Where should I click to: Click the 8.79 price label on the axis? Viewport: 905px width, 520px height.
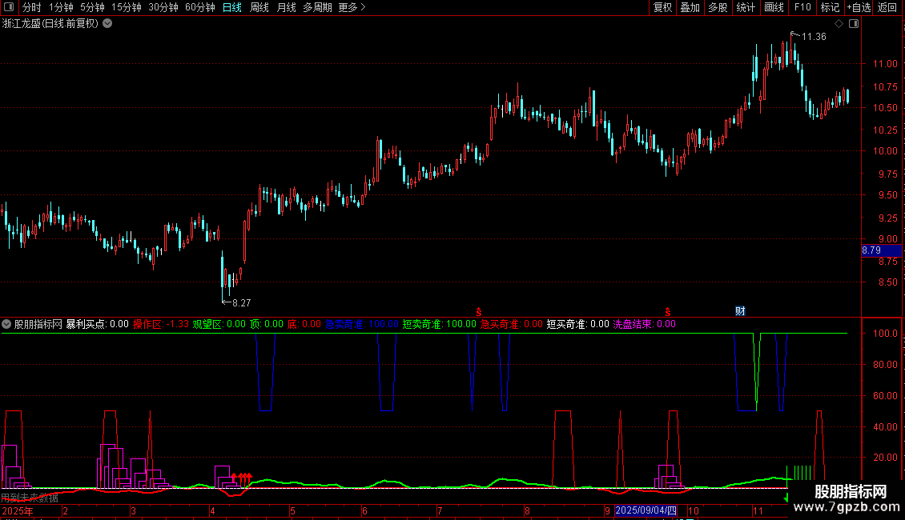click(881, 250)
